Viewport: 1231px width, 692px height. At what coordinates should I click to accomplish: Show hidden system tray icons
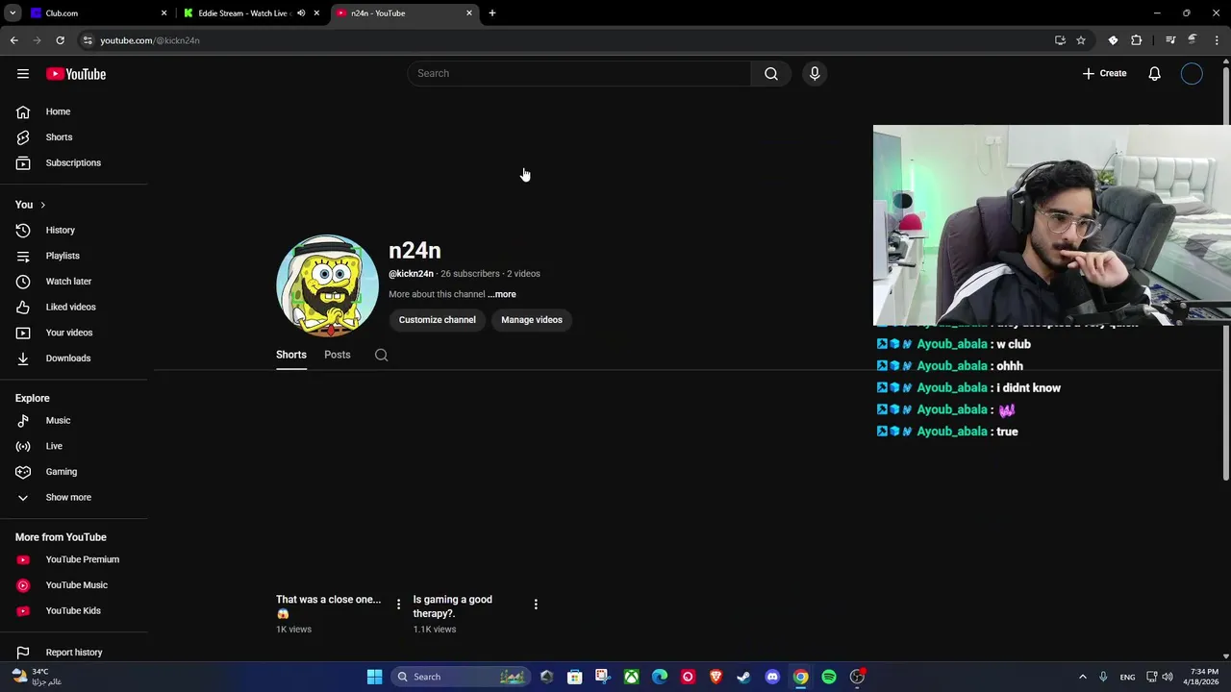point(1082,677)
